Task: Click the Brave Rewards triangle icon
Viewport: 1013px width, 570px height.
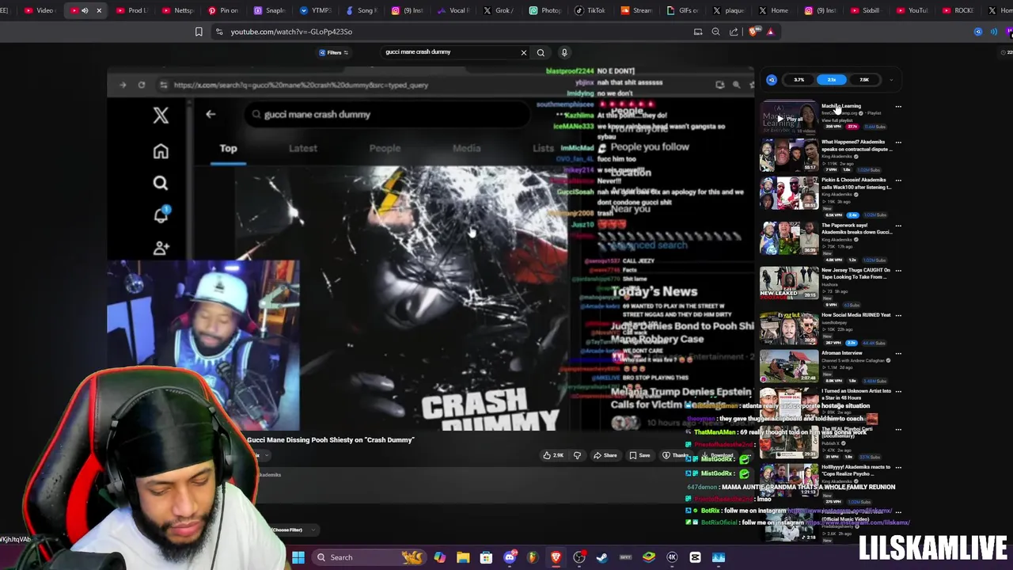Action: pyautogui.click(x=770, y=32)
